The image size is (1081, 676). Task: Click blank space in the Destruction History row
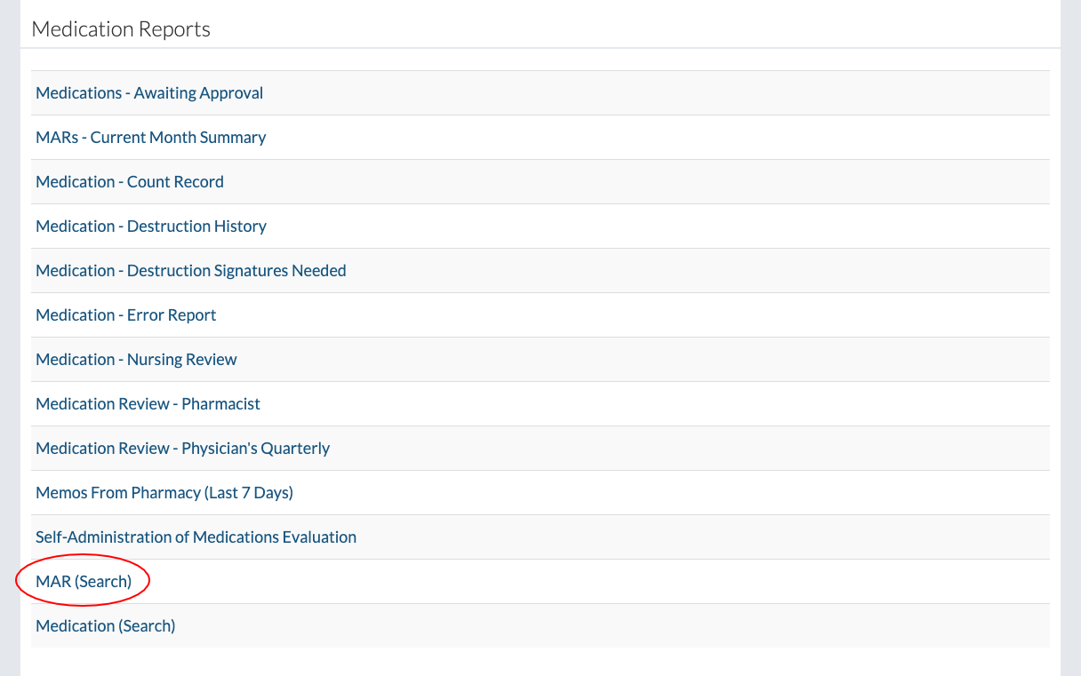pos(622,227)
